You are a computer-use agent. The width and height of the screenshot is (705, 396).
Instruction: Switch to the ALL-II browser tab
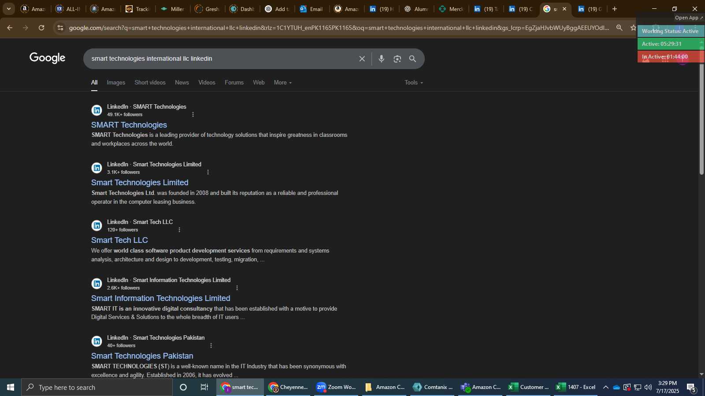coord(68,9)
